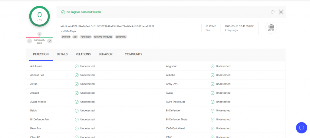Click the Bkav Pro undetected check icon
310x138 pixels.
coord(77,128)
